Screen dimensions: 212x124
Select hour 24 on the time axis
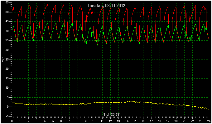pos(209,121)
